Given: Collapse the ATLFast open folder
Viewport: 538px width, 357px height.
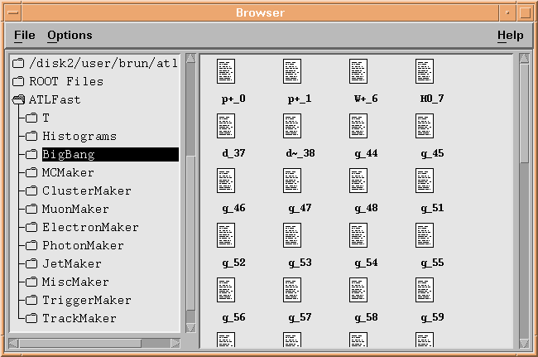Looking at the screenshot, I should click(19, 100).
